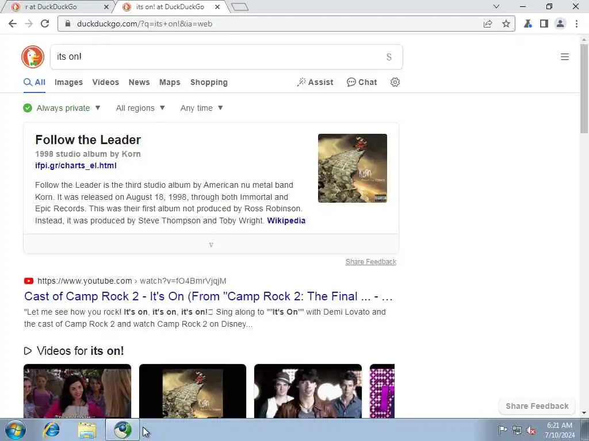Open the DuckDuckGo hamburger menu

565,57
